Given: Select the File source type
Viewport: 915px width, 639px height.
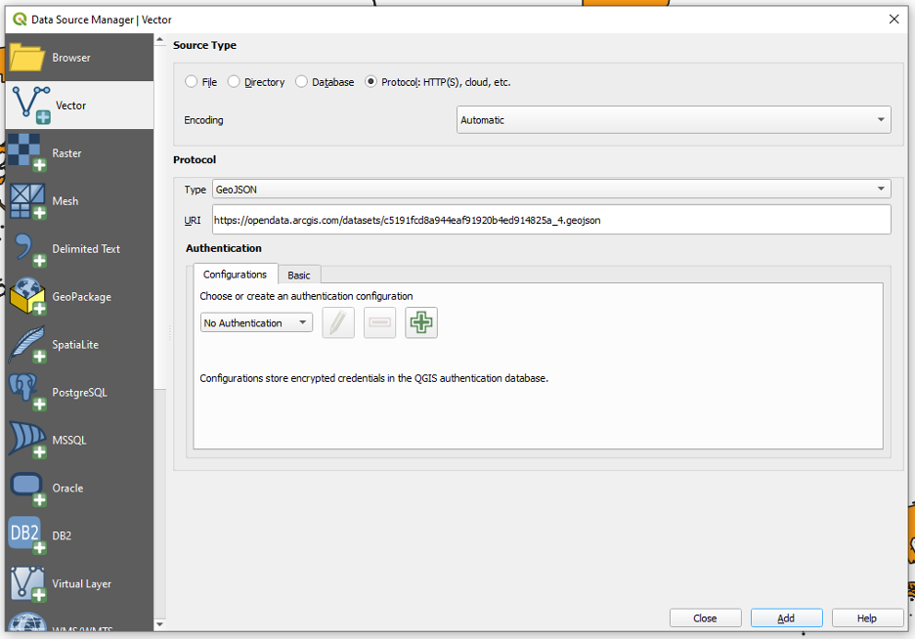Looking at the screenshot, I should tap(194, 82).
